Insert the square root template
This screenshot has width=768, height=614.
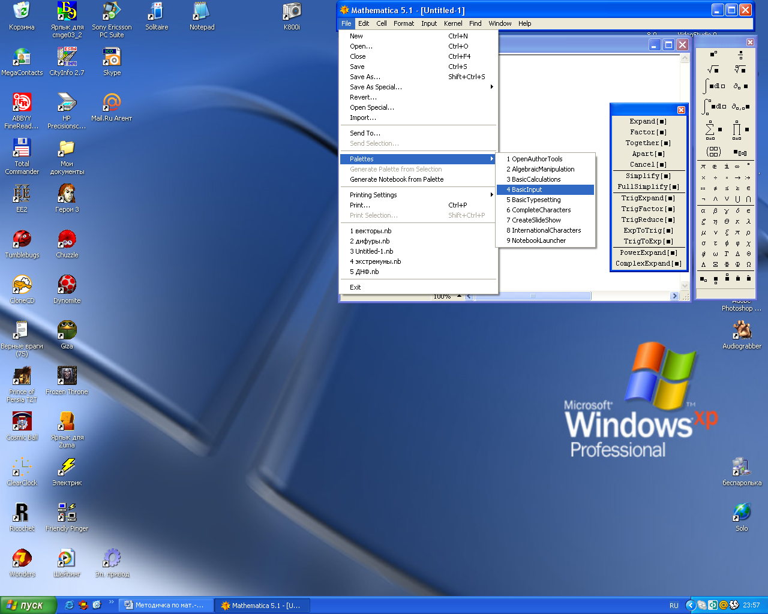(713, 70)
